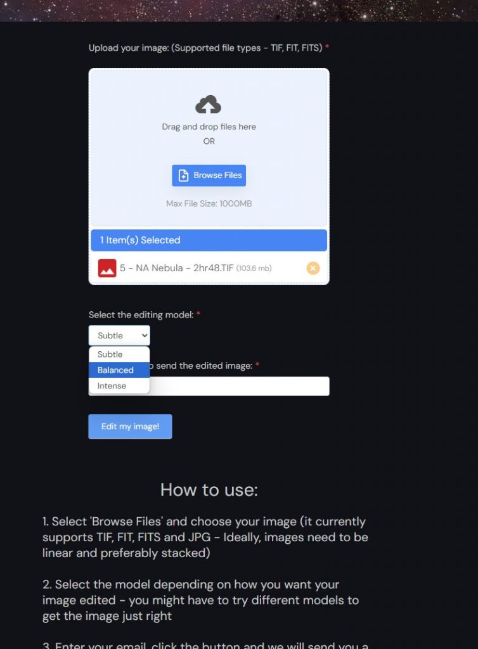
Task: Click the file icon inside Browse Files
Action: pyautogui.click(x=183, y=176)
